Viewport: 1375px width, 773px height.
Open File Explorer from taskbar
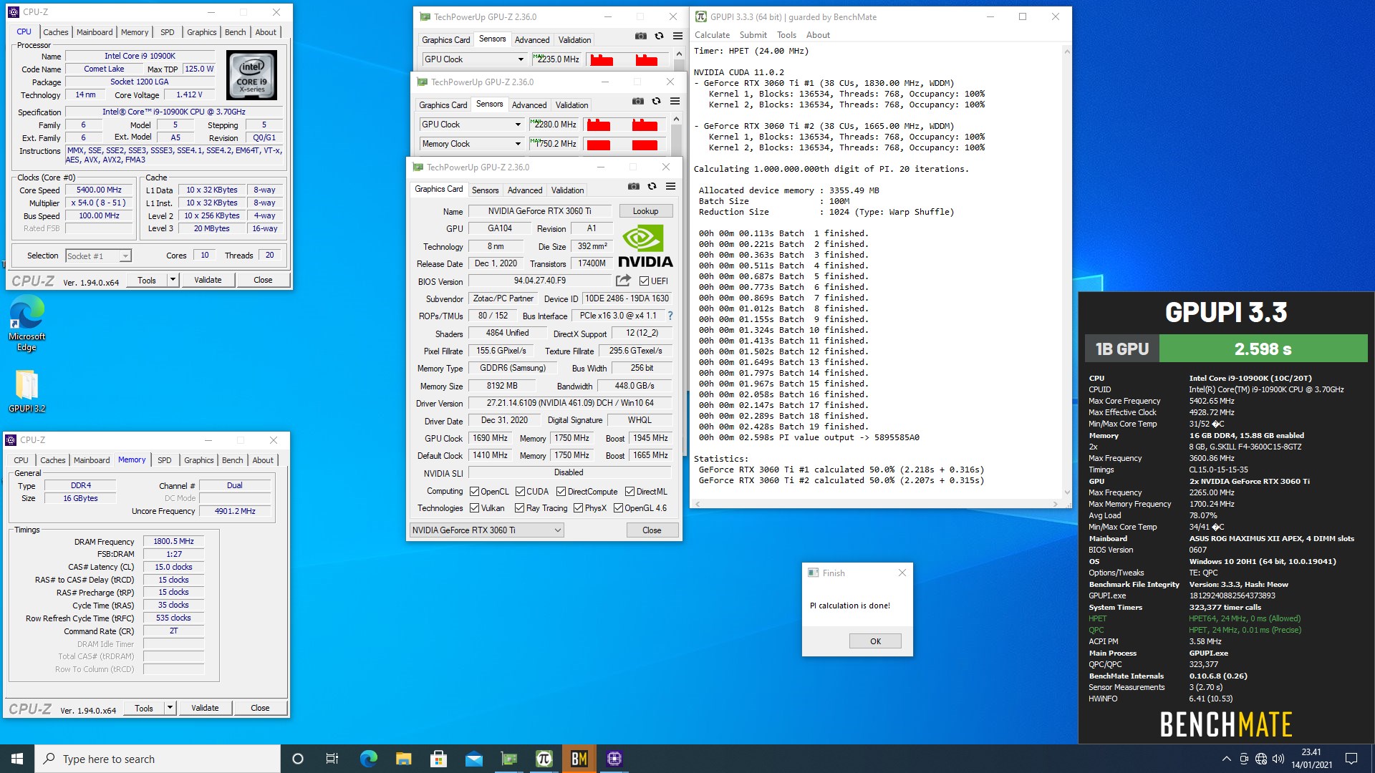point(403,759)
